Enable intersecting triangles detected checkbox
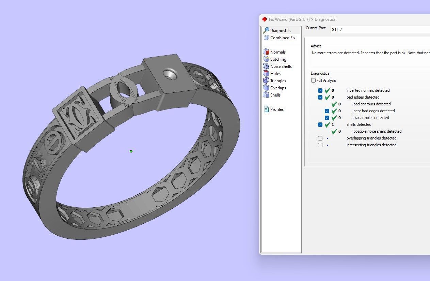The height and width of the screenshot is (281, 430). 320,145
